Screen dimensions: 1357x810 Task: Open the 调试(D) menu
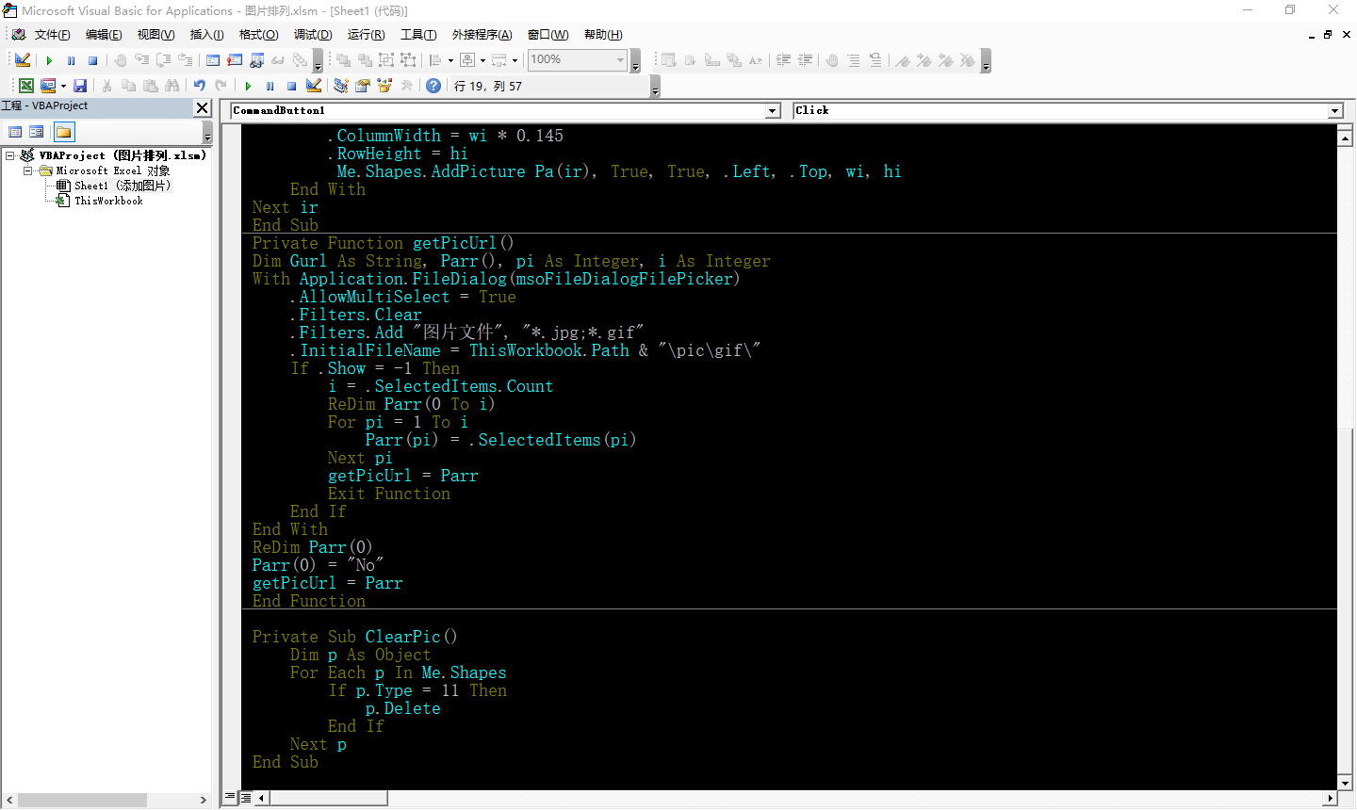click(x=313, y=35)
